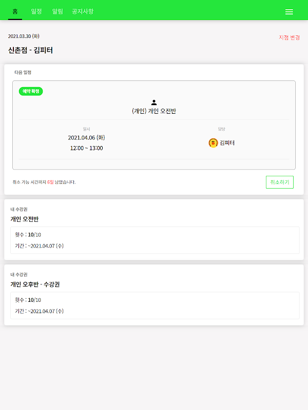Click the 12:00 ~ 13:00 time slot
Screen dimensions: 308x410
tap(86, 148)
